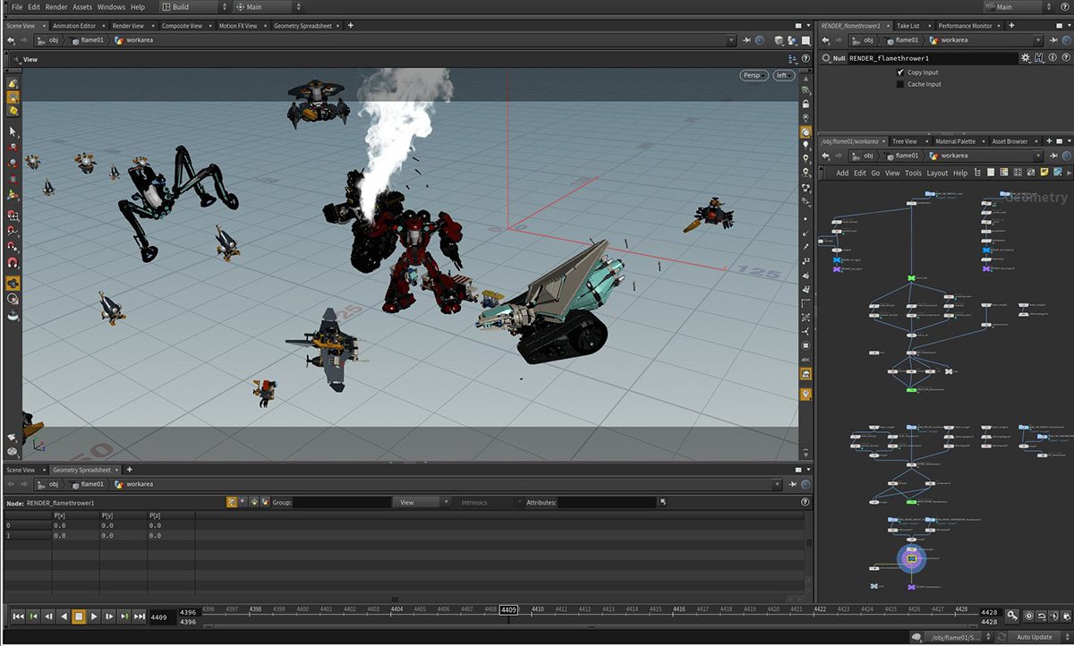Uncheck the Copy Input checkbox
Image resolution: width=1074 pixels, height=646 pixels.
[900, 72]
